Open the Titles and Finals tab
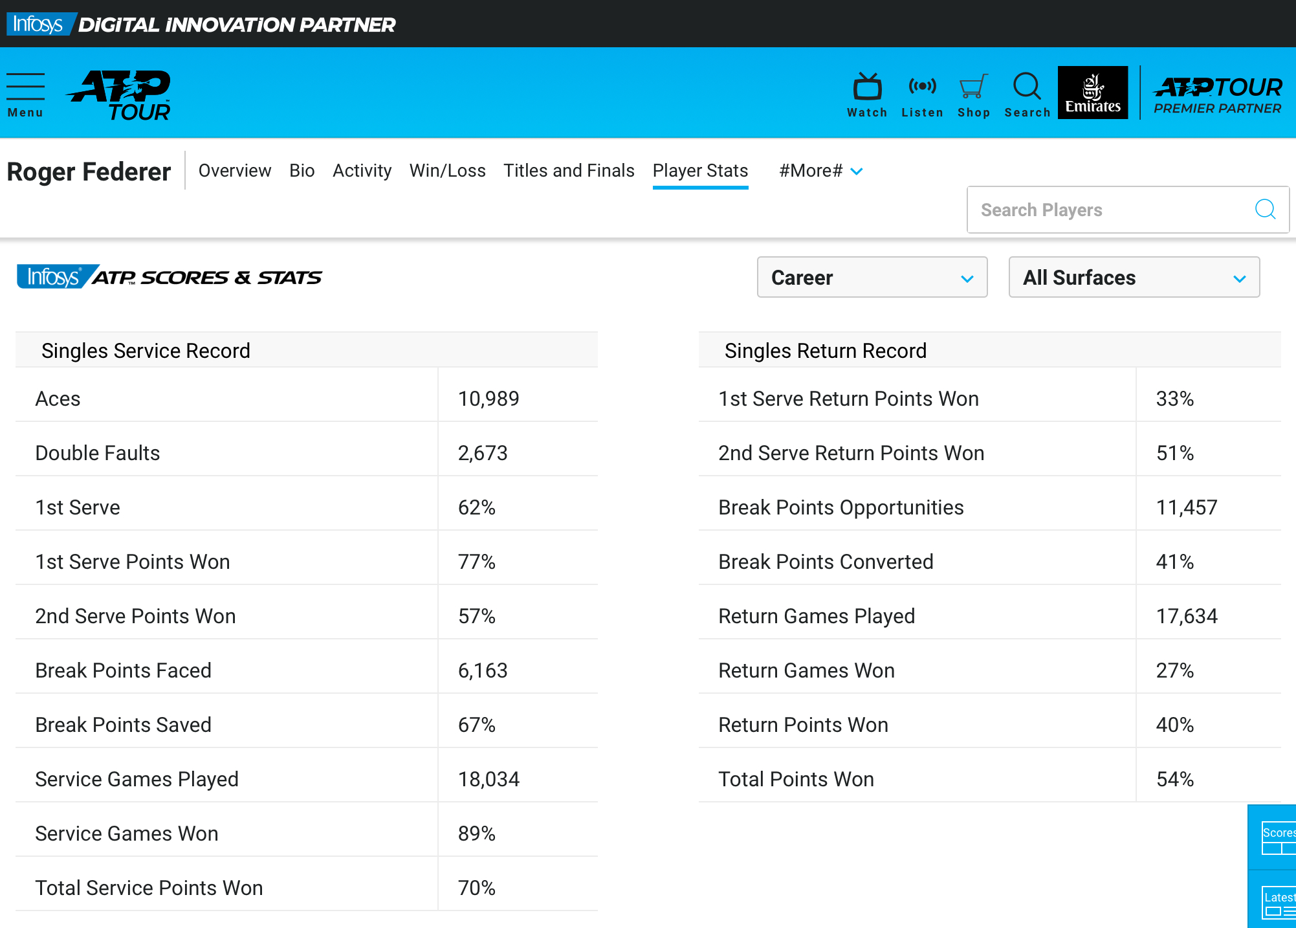This screenshot has height=928, width=1296. 569,171
